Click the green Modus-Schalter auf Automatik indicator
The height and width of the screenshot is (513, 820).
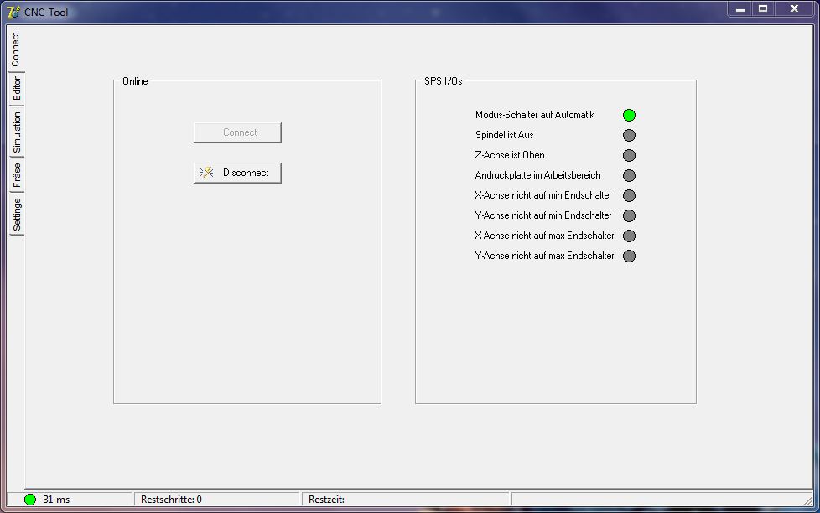629,116
